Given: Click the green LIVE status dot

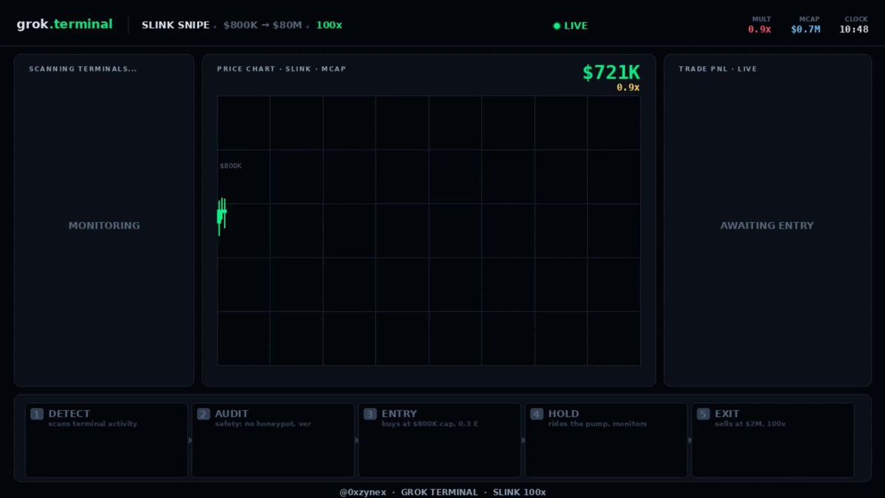Looking at the screenshot, I should [557, 26].
